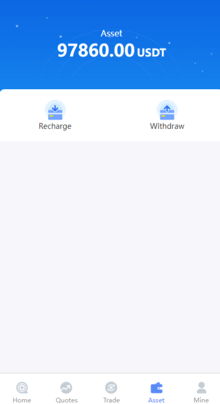Select the Asset tab label in bottom bar
Image resolution: width=220 pixels, height=404 pixels.
pyautogui.click(x=156, y=400)
